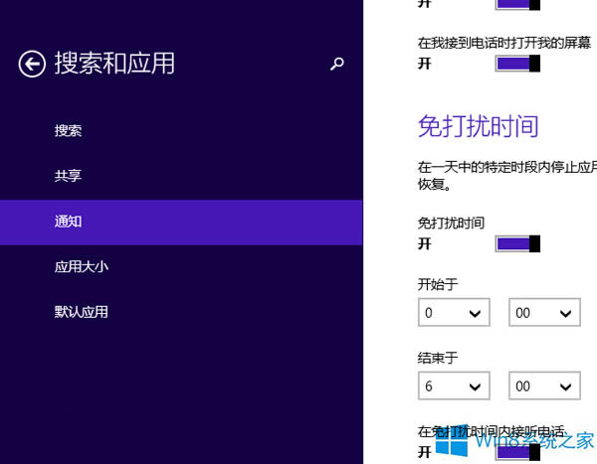Open 默认应用 in the sidebar
The image size is (597, 464).
[x=82, y=312]
